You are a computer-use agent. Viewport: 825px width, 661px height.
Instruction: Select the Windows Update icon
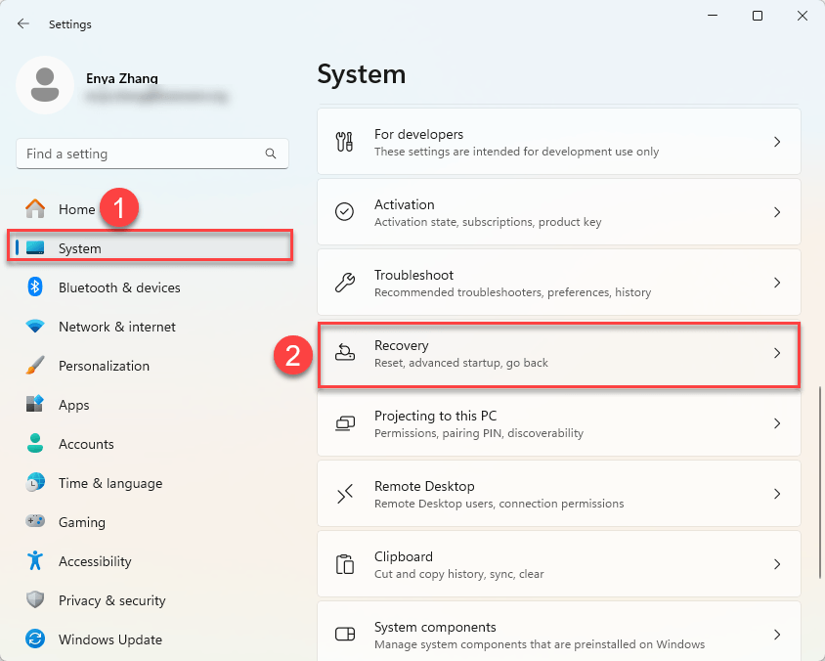pos(35,639)
